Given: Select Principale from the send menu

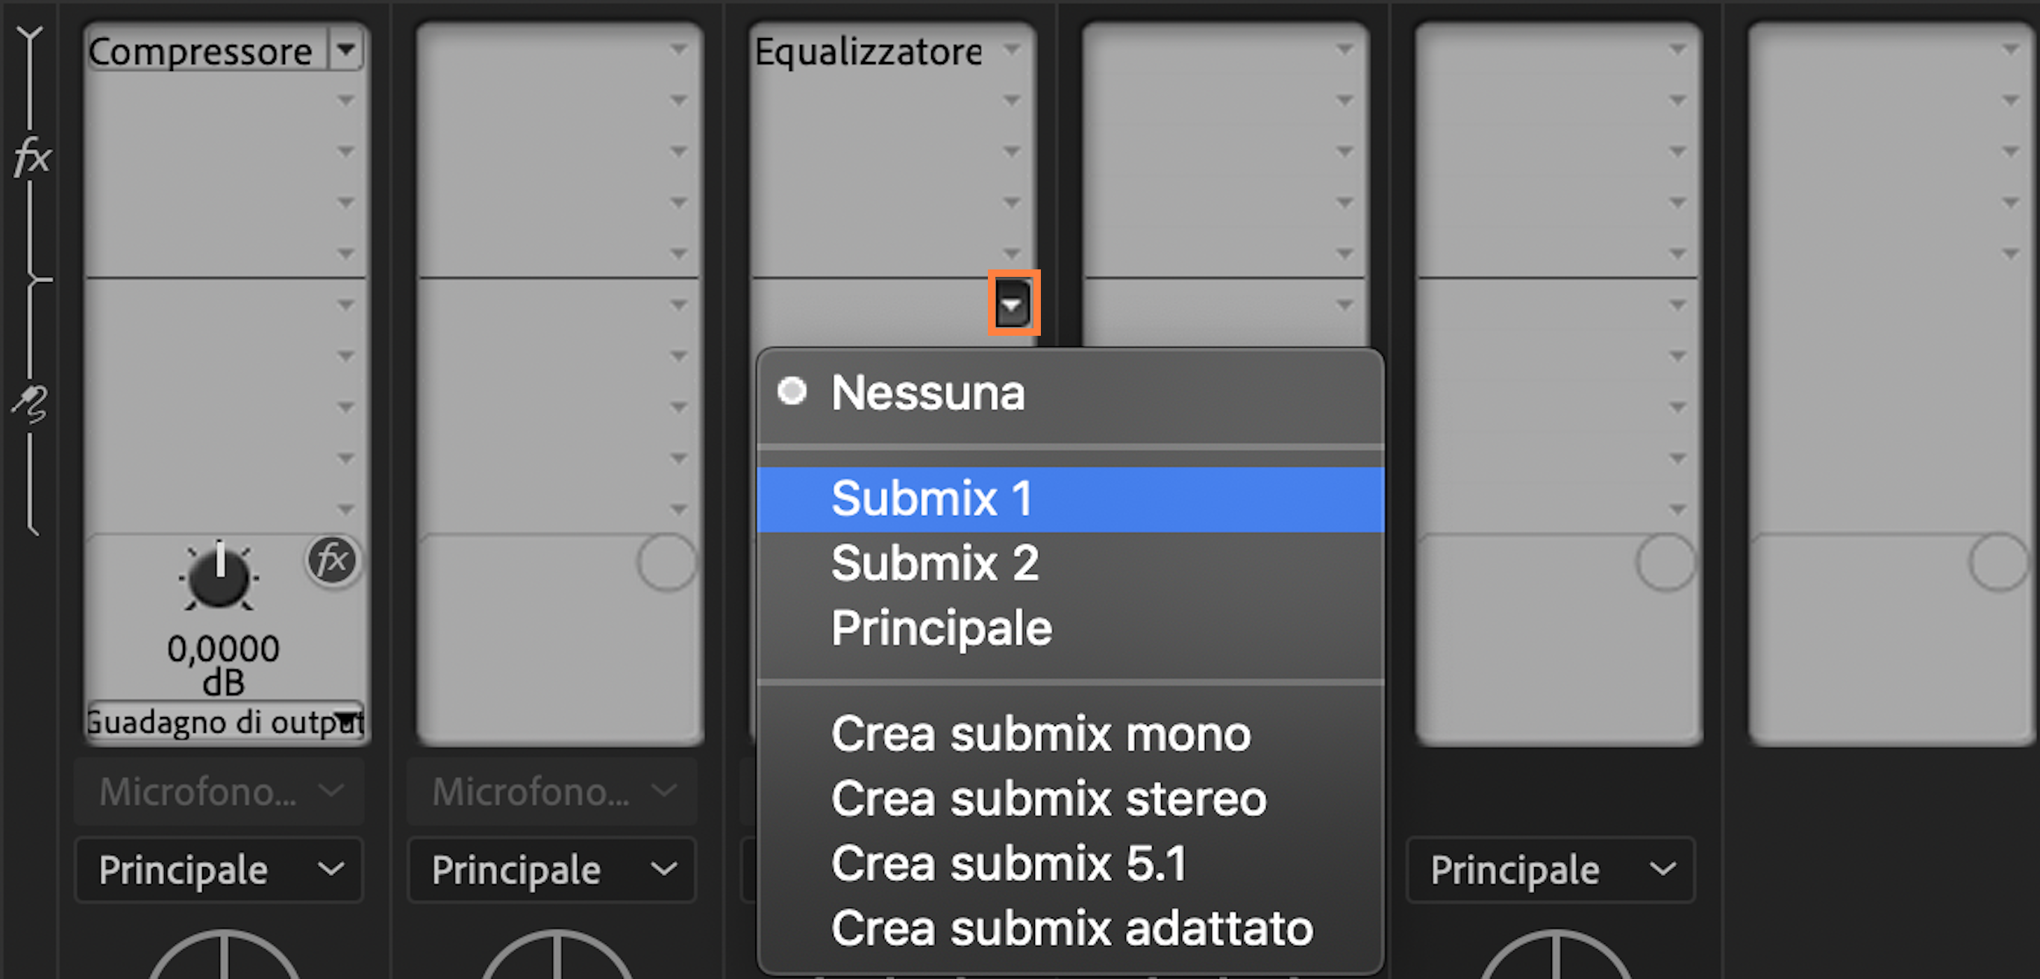Looking at the screenshot, I should coord(941,627).
